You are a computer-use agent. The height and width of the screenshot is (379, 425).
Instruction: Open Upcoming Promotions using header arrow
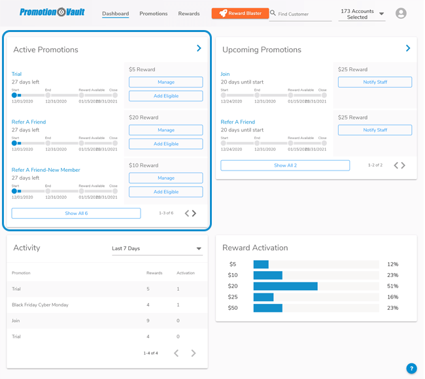click(408, 48)
